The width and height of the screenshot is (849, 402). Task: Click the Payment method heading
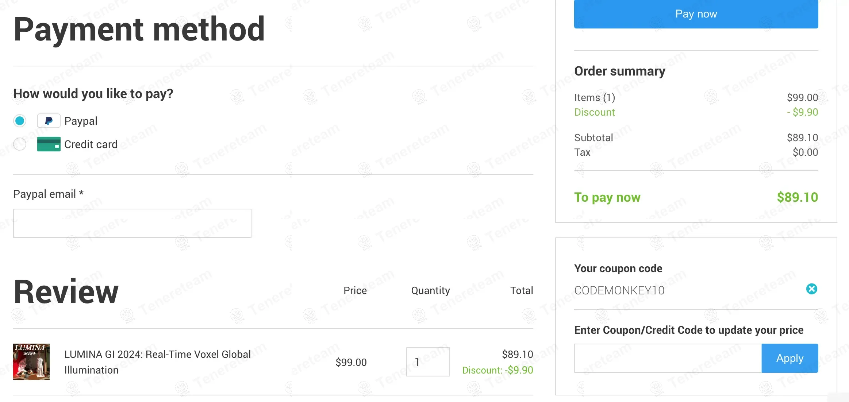tap(139, 29)
